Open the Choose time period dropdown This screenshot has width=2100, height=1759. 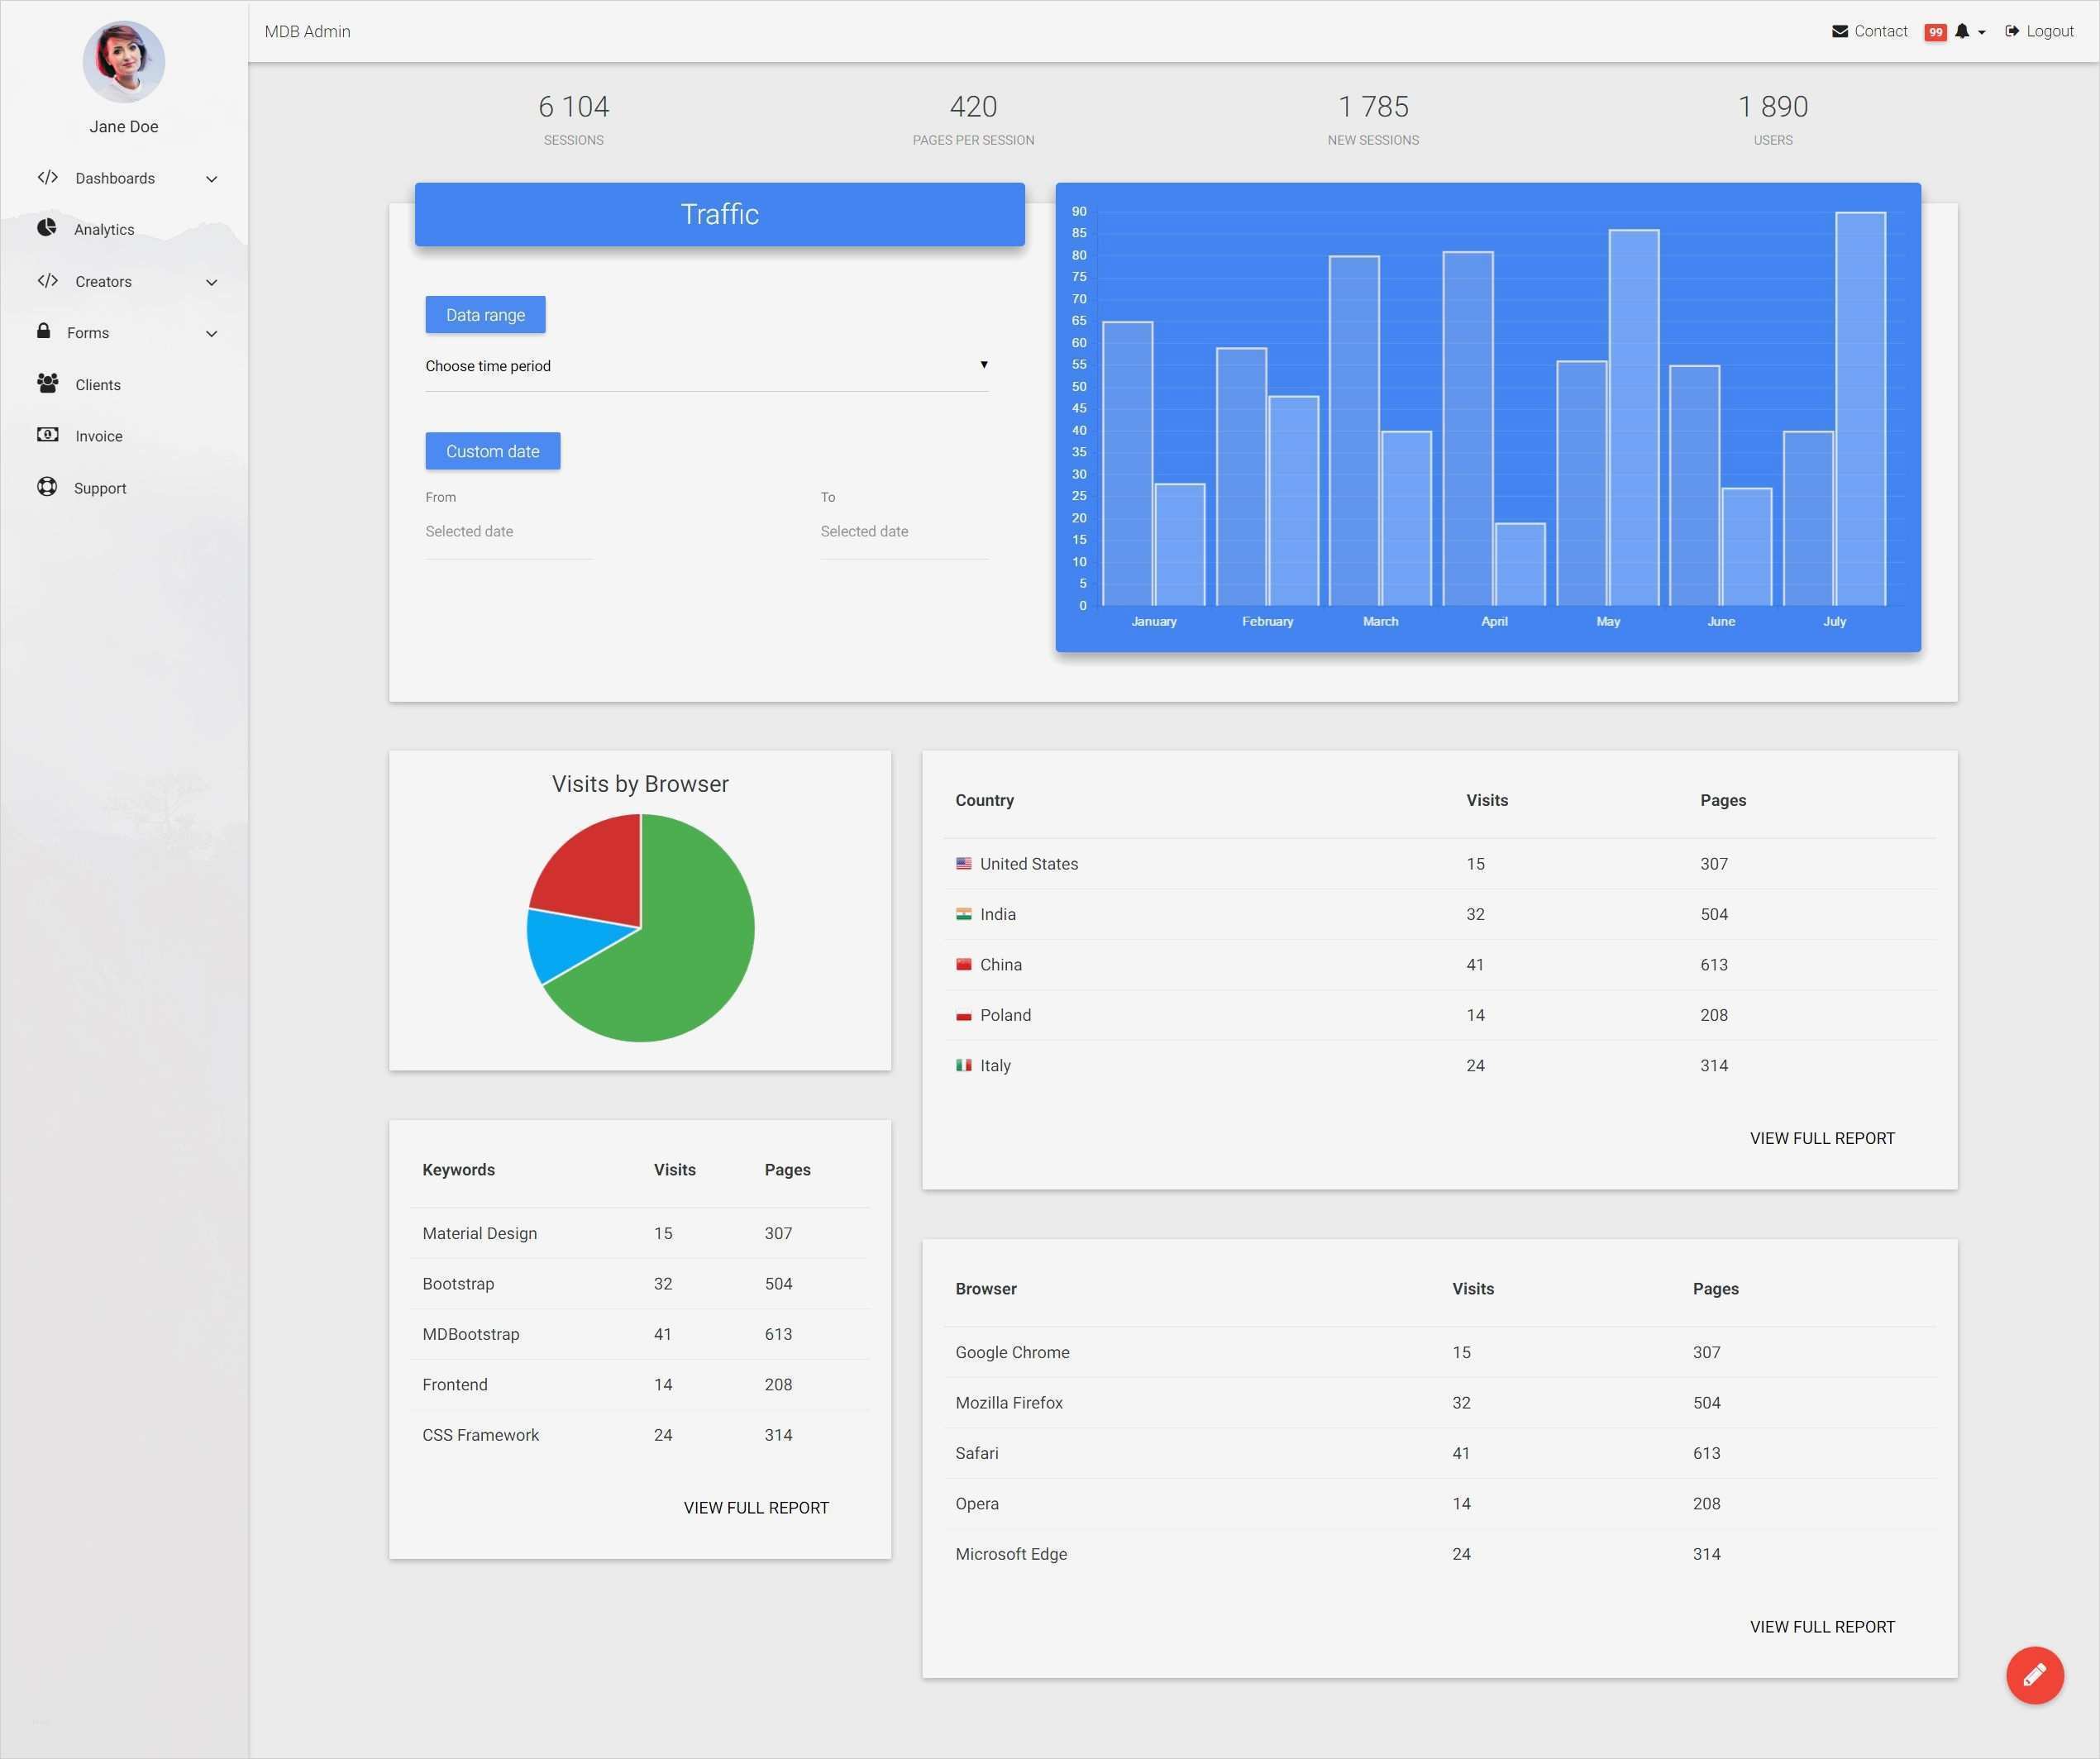click(x=706, y=366)
